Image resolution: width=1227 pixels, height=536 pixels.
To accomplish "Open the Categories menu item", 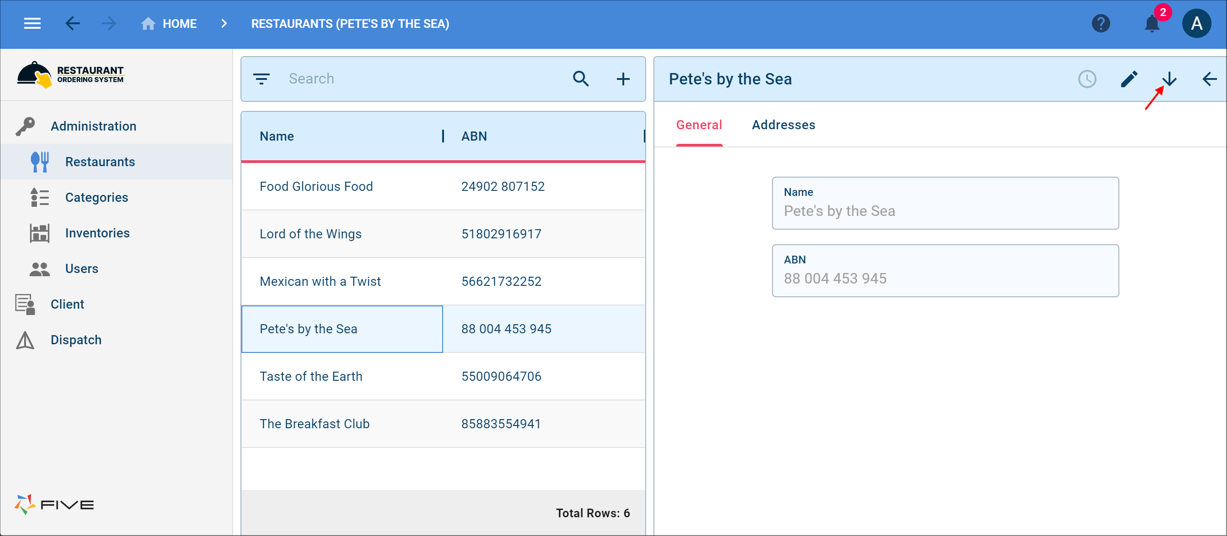I will pyautogui.click(x=97, y=197).
